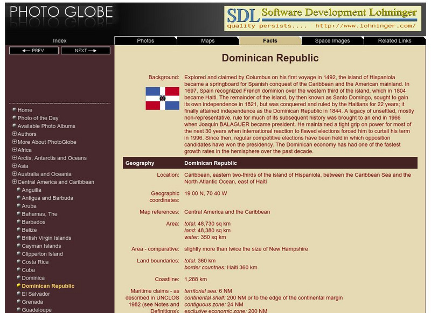Open the Maps tab
Image resolution: width=431 pixels, height=313 pixels.
[207, 40]
